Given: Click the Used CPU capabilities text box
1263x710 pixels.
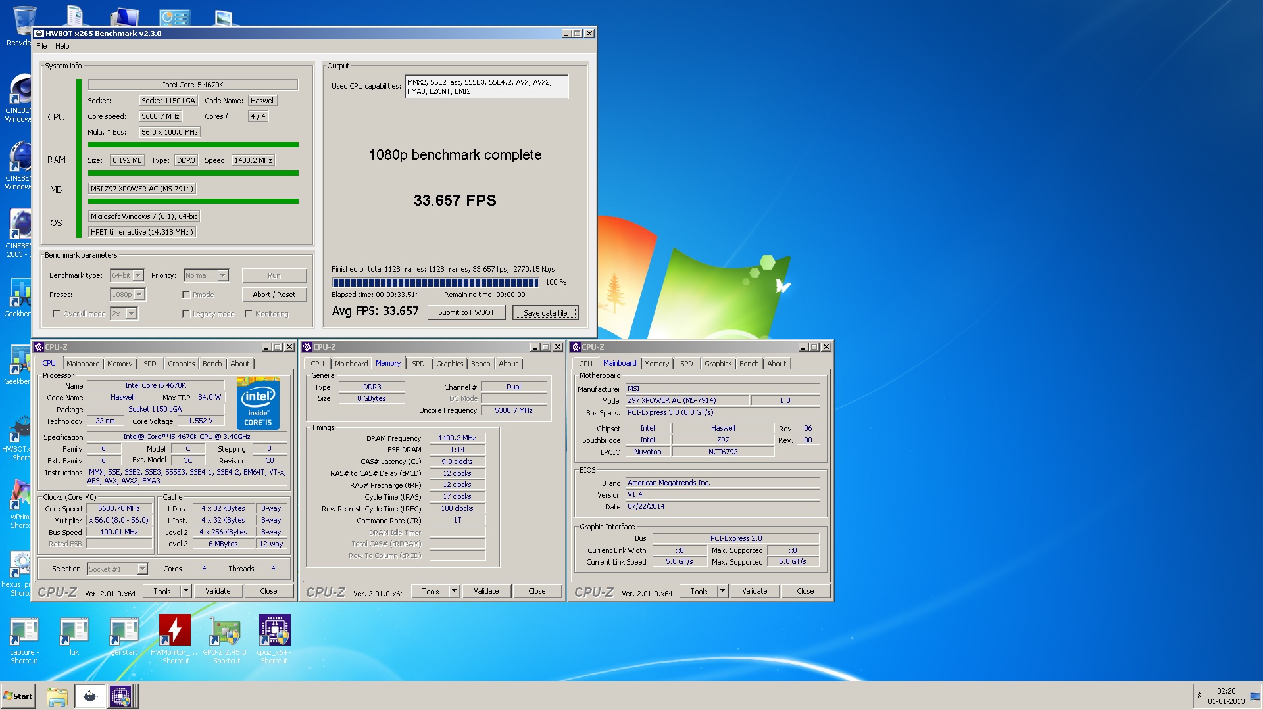Looking at the screenshot, I should [486, 87].
